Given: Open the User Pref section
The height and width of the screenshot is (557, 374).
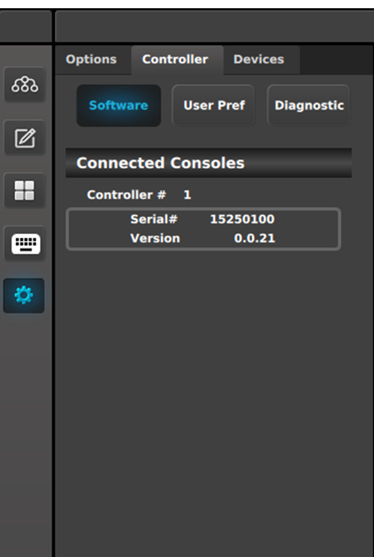Looking at the screenshot, I should point(214,106).
